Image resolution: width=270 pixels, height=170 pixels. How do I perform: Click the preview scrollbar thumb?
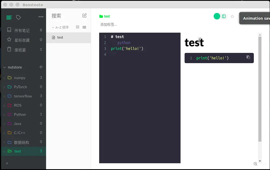tap(260, 89)
